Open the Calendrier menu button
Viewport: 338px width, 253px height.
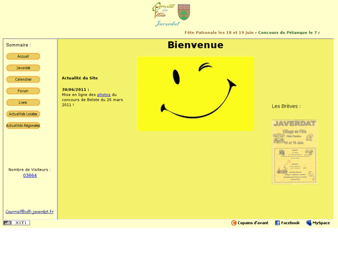coord(23,79)
